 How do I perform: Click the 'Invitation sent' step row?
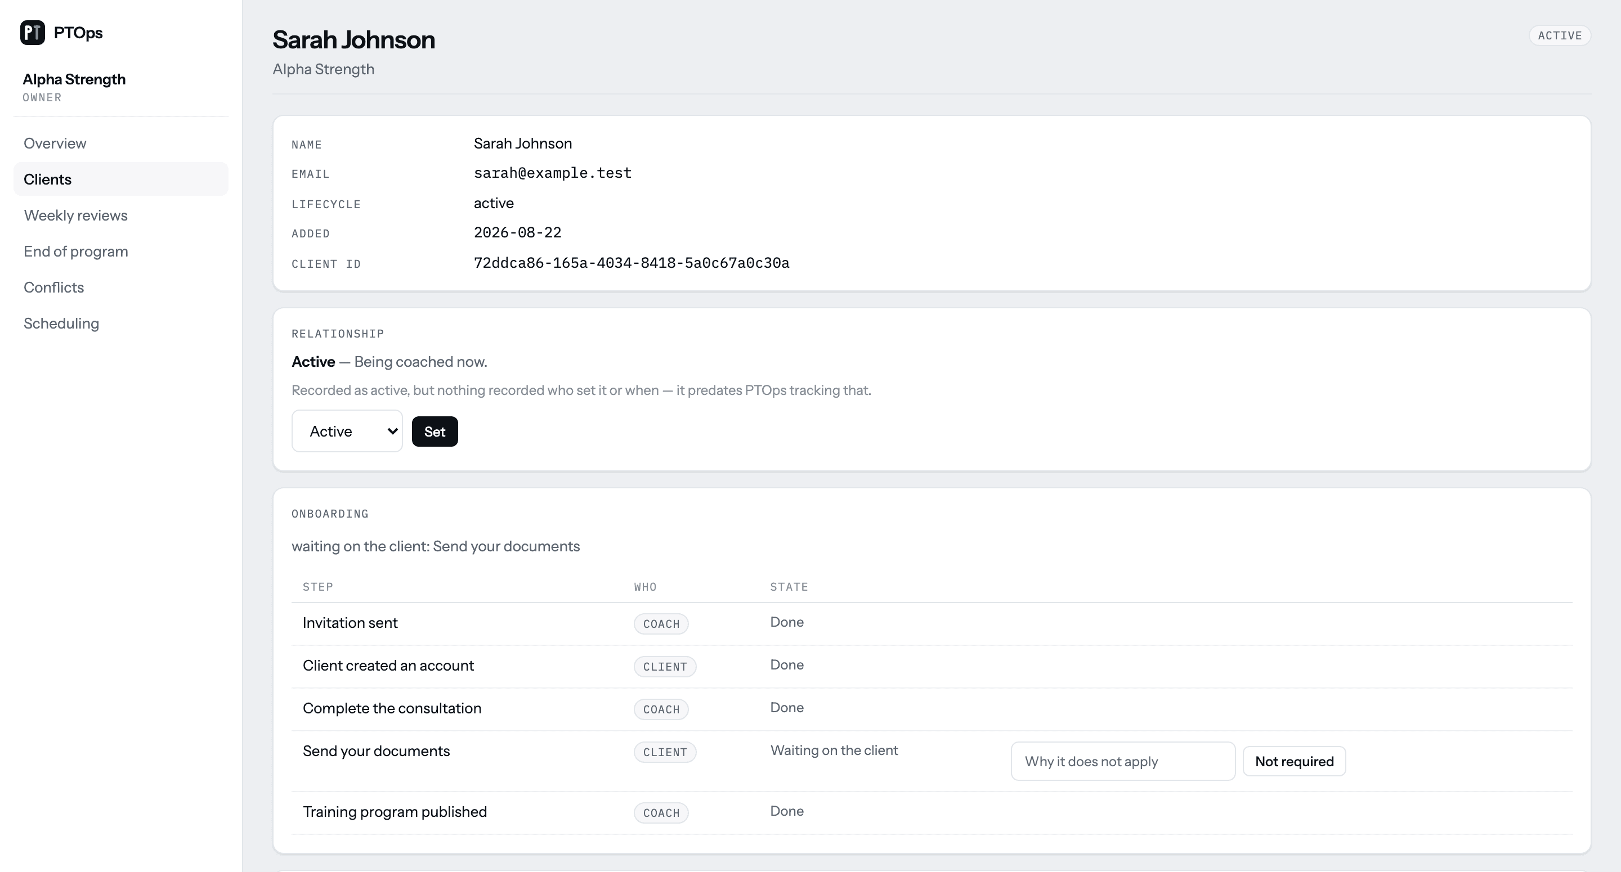[x=932, y=623]
